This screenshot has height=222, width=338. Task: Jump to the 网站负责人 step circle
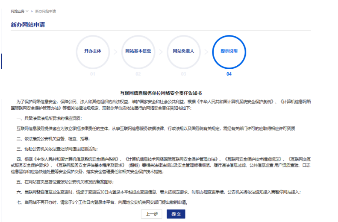click(x=183, y=51)
